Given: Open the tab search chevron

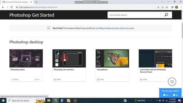Looking at the screenshot, I should [162, 2].
